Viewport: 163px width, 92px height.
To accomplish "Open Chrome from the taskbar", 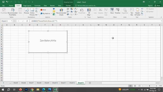I will (32, 90).
